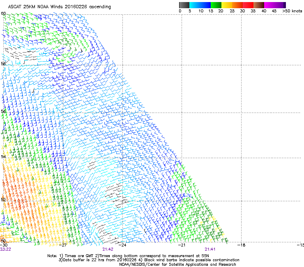Click the red 30-35 knots color band
This screenshot has height=267, width=304.
pyautogui.click(x=248, y=5)
